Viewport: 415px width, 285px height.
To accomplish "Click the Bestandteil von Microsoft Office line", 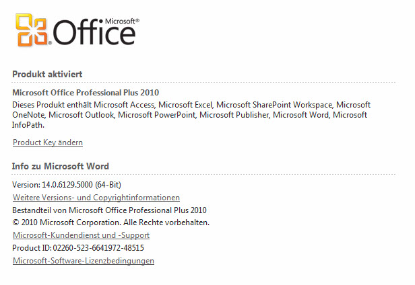I will (x=109, y=210).
